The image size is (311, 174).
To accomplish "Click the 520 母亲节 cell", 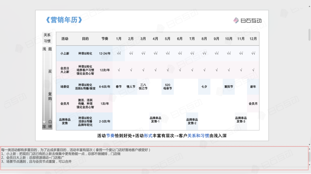I will [x=168, y=87].
